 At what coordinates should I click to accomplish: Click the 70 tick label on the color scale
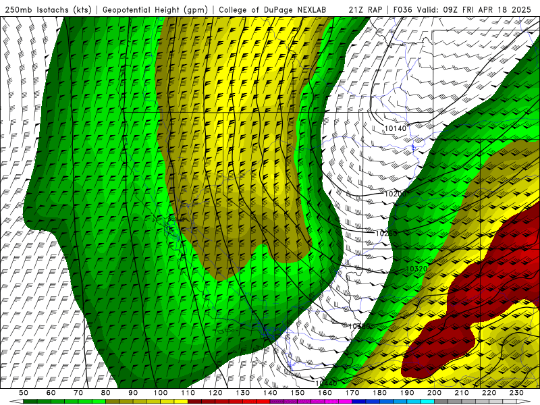coord(78,393)
